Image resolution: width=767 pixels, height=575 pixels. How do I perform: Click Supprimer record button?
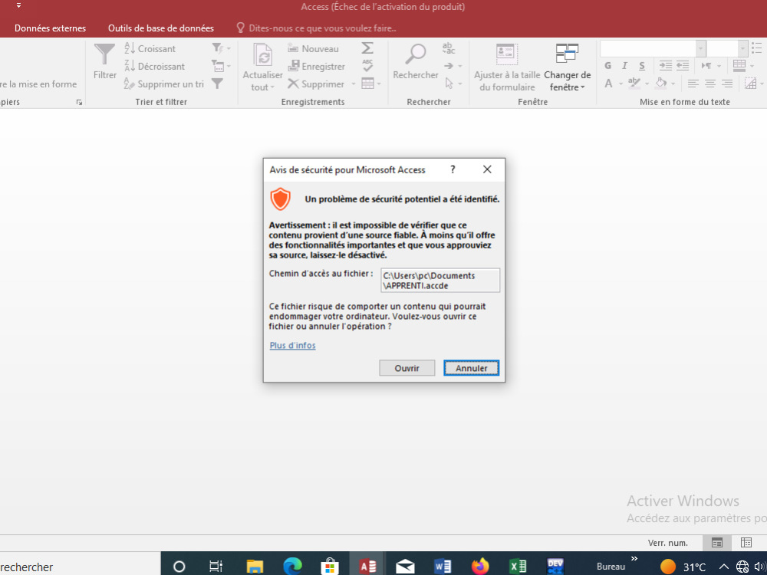pyautogui.click(x=317, y=84)
